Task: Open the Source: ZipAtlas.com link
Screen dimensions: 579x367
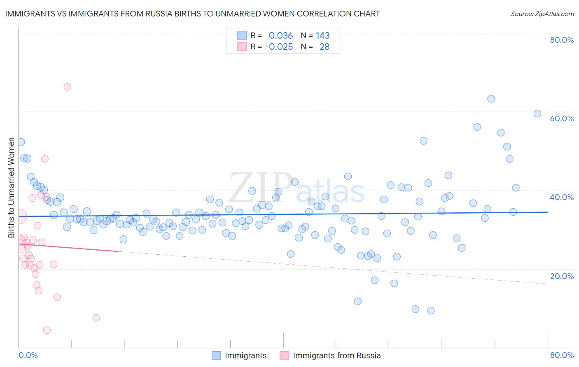Action: [542, 14]
